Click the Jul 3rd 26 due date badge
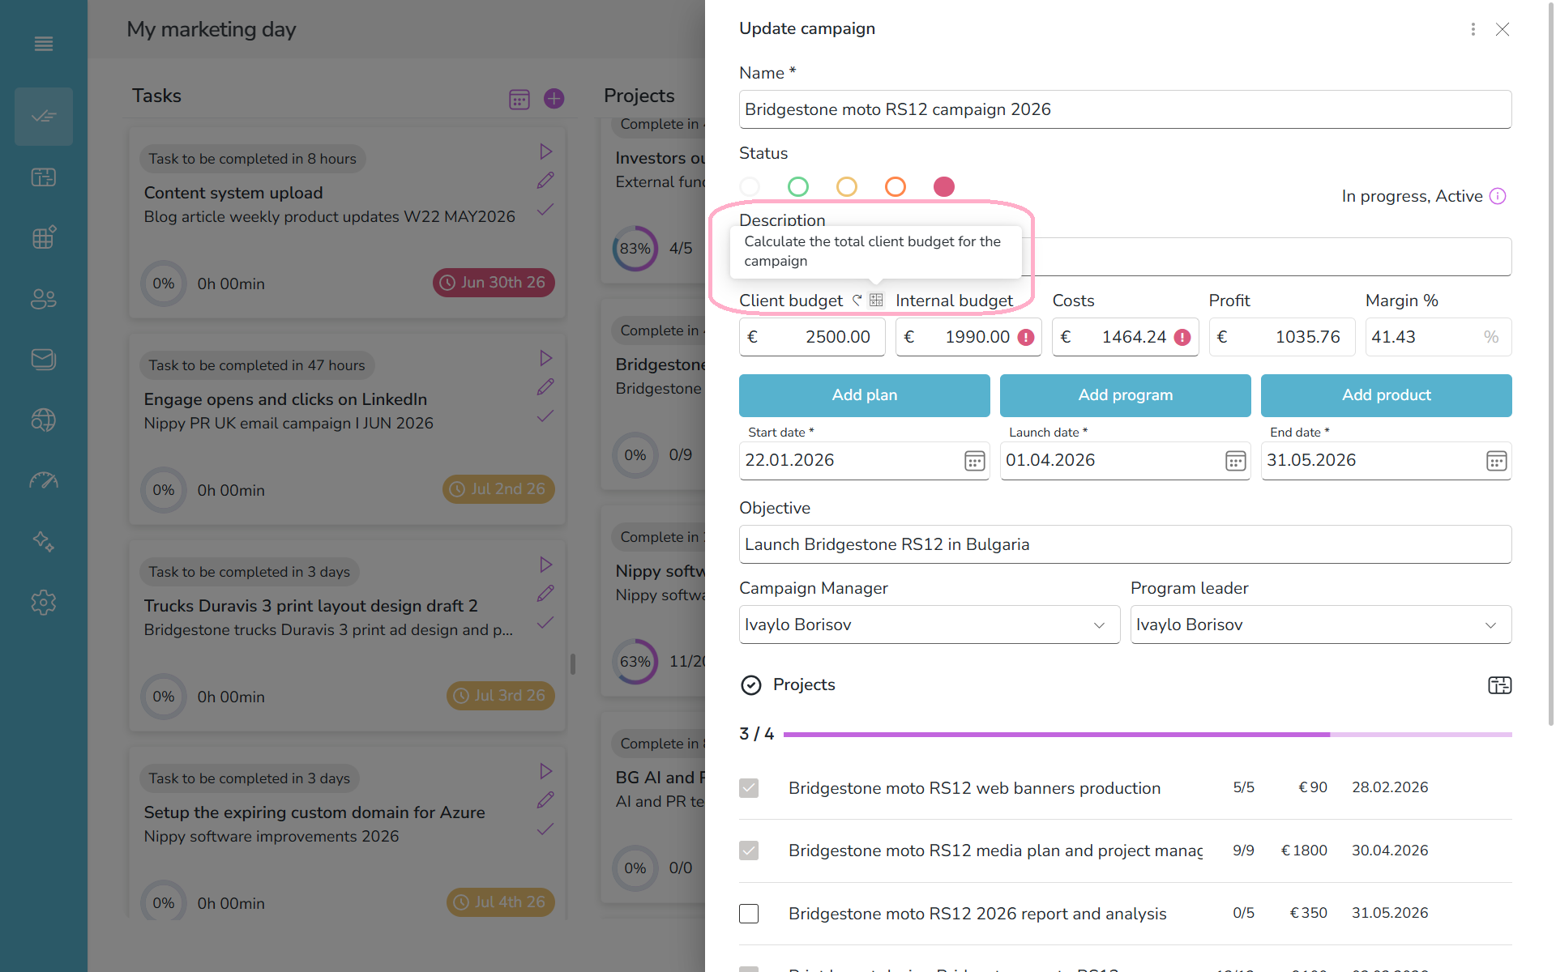Screen dimensions: 1556x972 [x=500, y=696]
